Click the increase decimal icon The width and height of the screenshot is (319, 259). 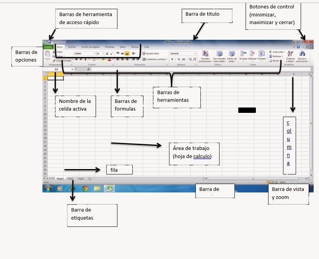190,59
